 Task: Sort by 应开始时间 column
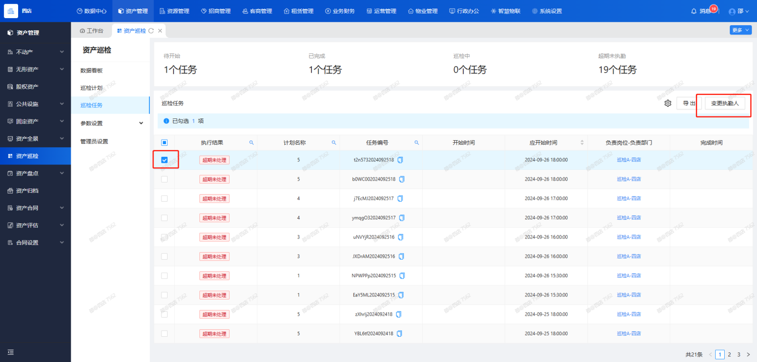(582, 143)
